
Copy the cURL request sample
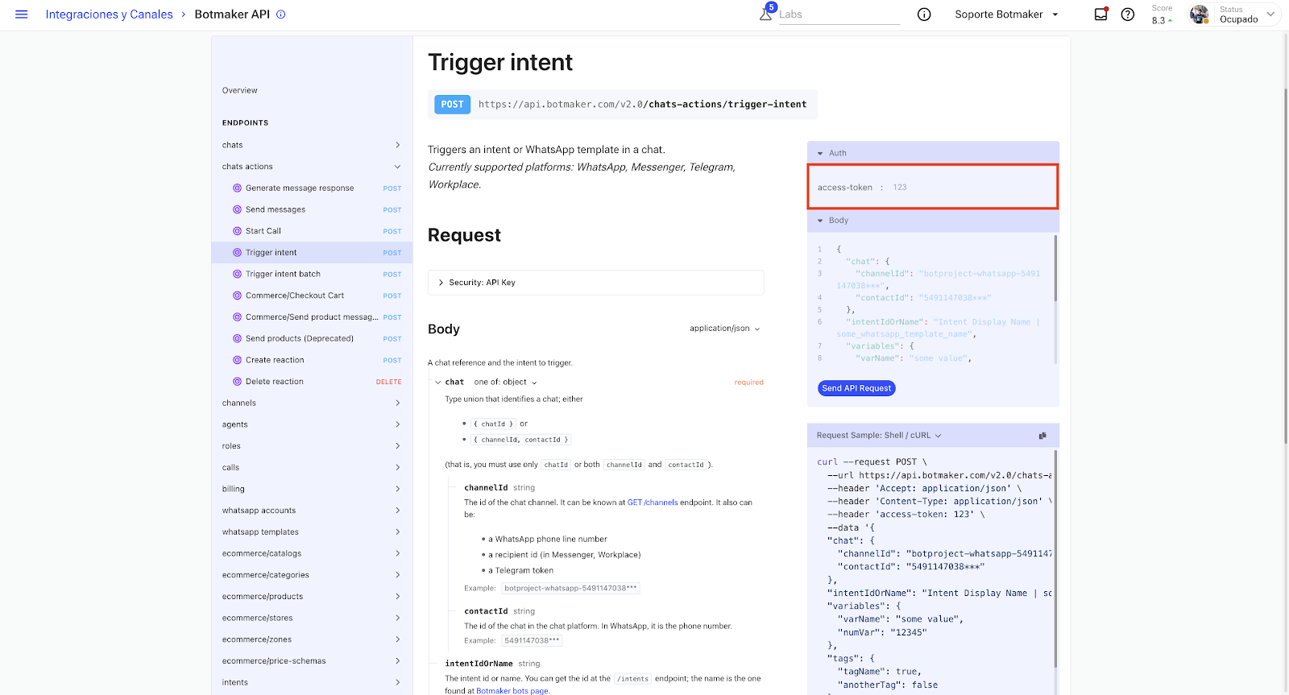pos(1042,436)
